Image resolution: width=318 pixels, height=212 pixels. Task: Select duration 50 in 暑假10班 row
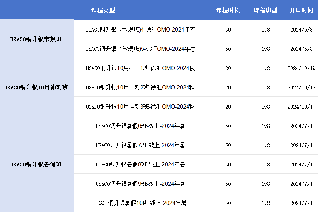pos(228,203)
